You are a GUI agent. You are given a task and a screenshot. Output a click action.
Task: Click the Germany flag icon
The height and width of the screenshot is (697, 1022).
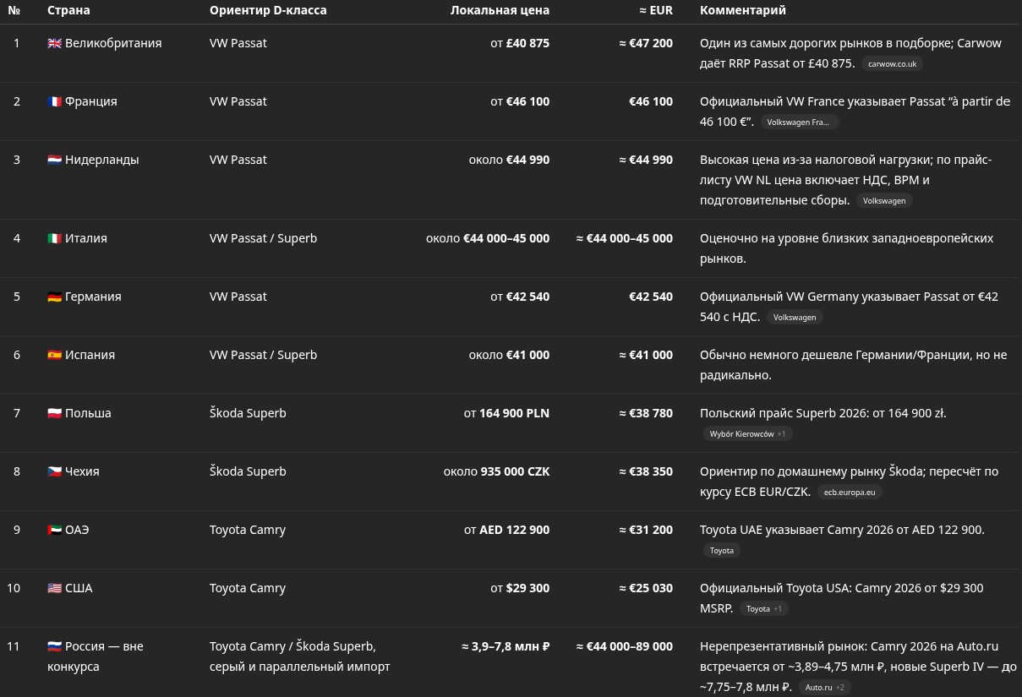54,297
